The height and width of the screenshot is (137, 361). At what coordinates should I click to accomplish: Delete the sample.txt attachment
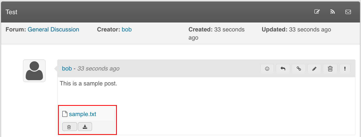(69, 127)
